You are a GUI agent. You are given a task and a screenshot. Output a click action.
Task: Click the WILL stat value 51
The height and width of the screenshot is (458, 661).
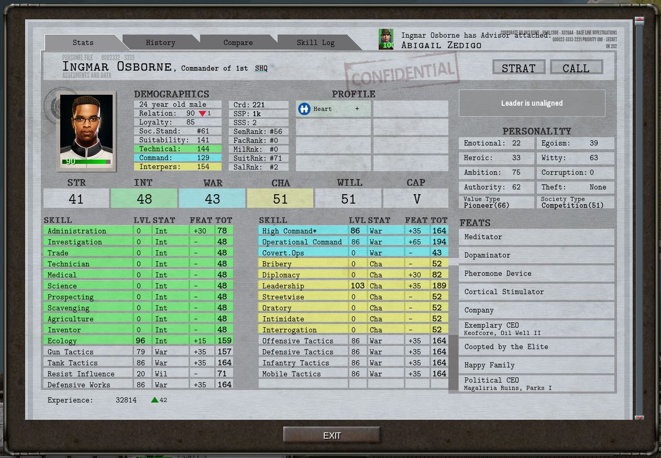pyautogui.click(x=348, y=199)
